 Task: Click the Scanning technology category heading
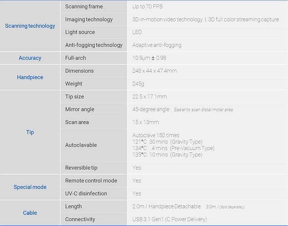[30, 26]
